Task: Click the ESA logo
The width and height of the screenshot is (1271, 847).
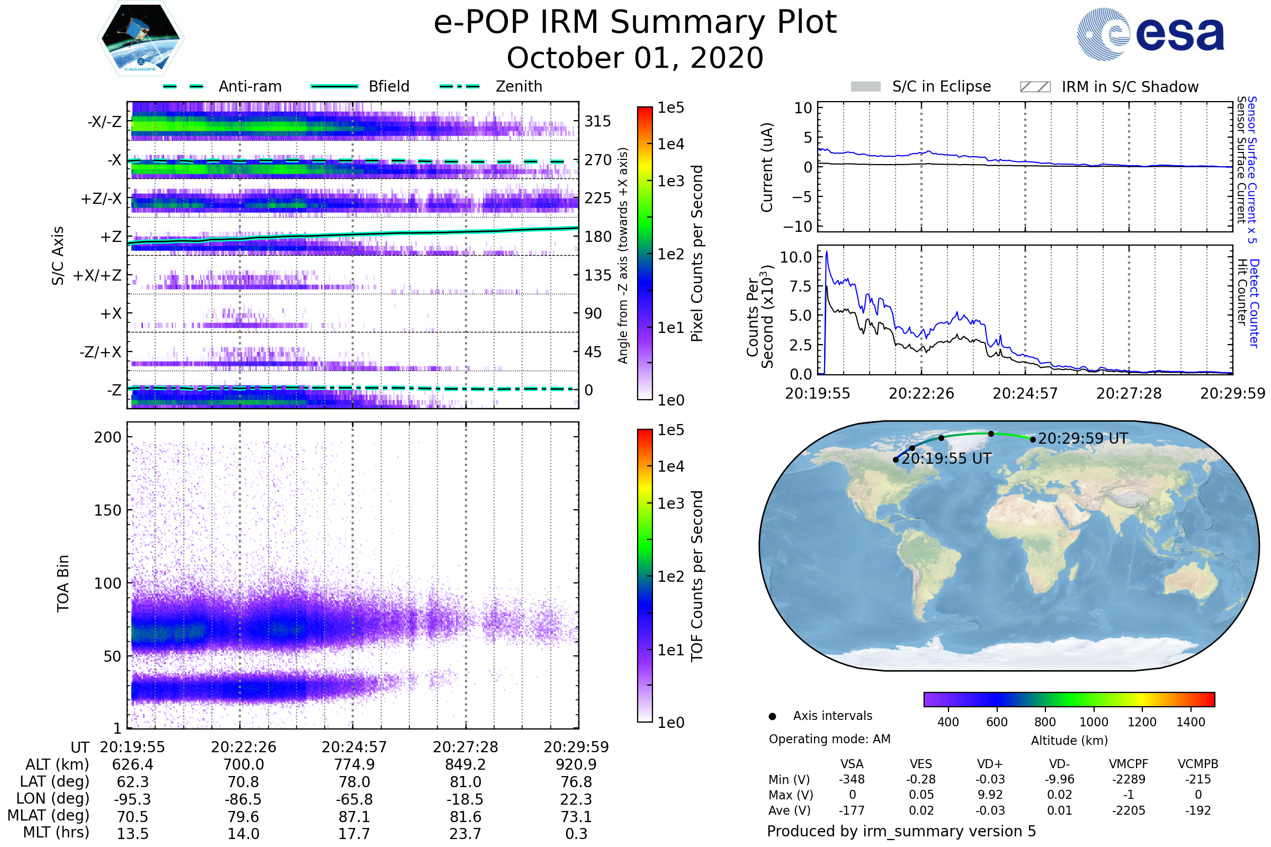Action: click(1150, 34)
